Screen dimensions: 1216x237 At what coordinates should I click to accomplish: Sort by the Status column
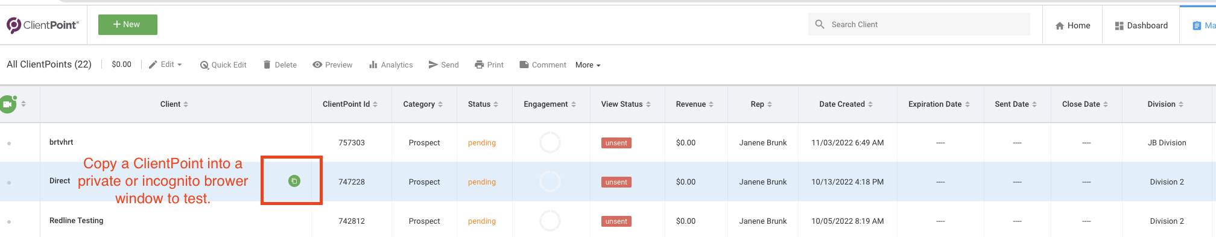pyautogui.click(x=483, y=104)
